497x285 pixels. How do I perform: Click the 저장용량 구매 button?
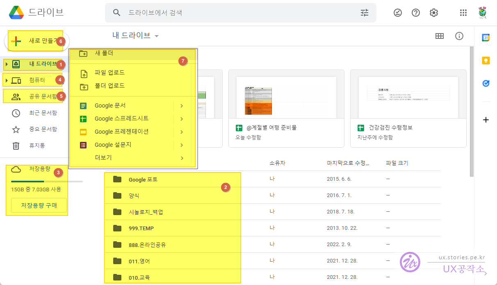pyautogui.click(x=39, y=205)
